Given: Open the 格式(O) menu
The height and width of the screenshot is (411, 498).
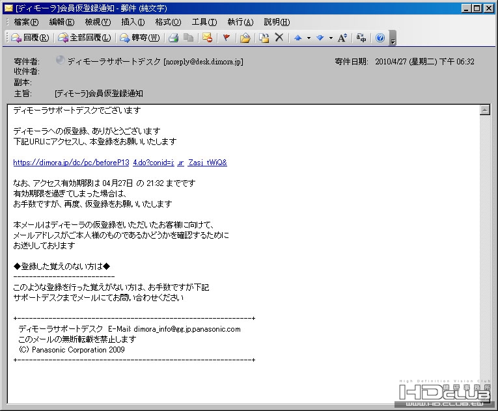Looking at the screenshot, I should click(x=168, y=22).
